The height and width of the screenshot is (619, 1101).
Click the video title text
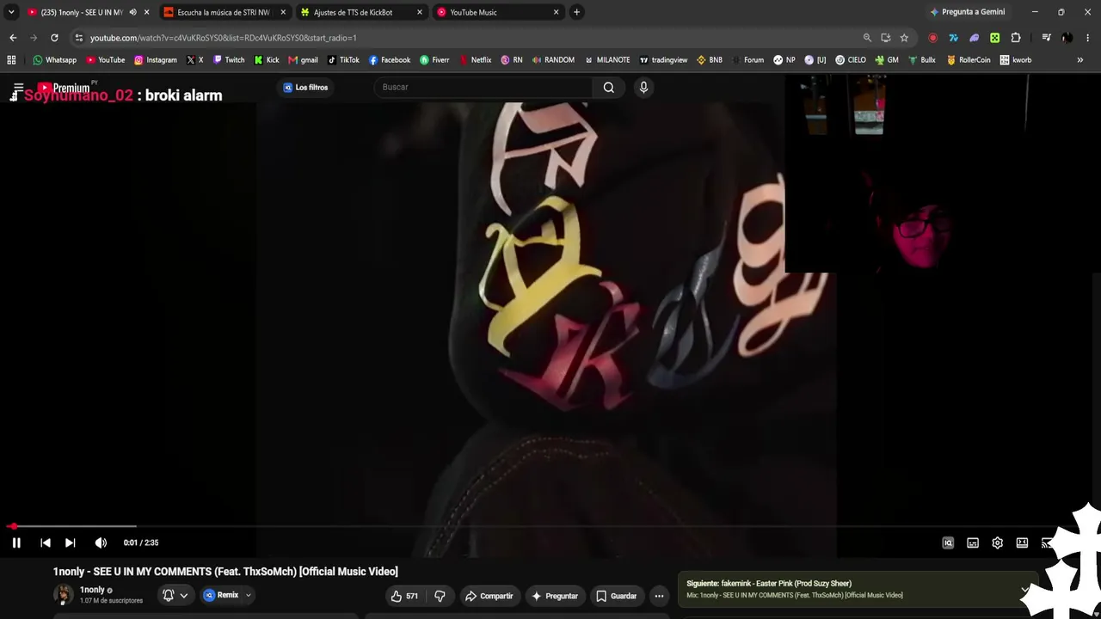pyautogui.click(x=225, y=572)
